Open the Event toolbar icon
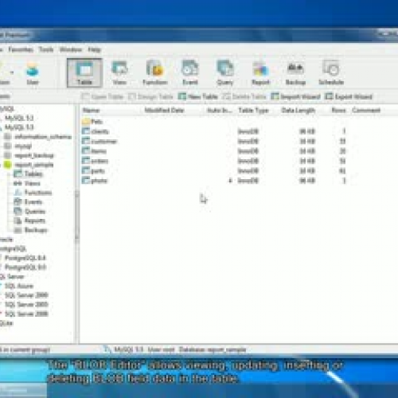Image resolution: width=398 pixels, height=398 pixels. coord(190,73)
